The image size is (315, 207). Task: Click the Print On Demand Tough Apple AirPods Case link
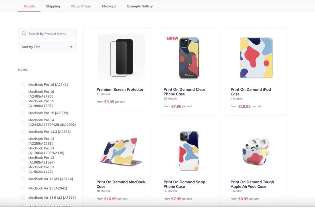coord(253,185)
